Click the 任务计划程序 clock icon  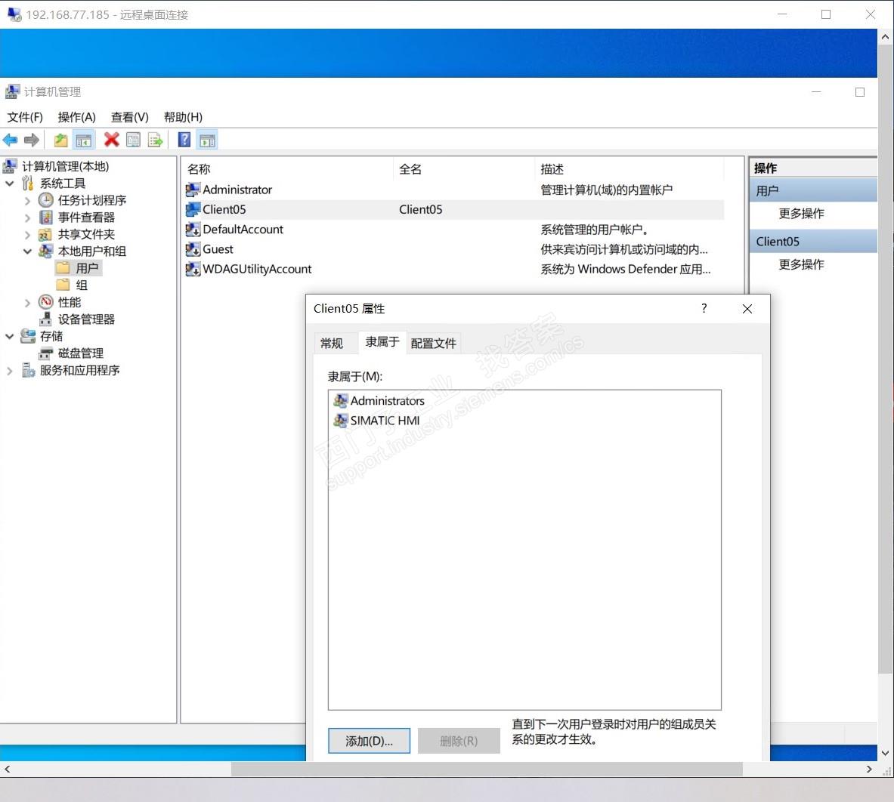[x=45, y=200]
